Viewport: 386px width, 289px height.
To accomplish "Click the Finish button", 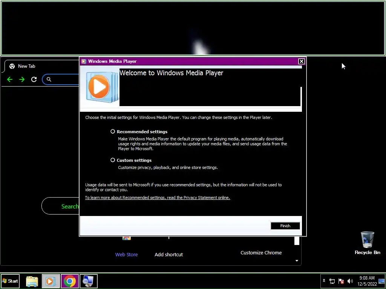I will pos(285,226).
